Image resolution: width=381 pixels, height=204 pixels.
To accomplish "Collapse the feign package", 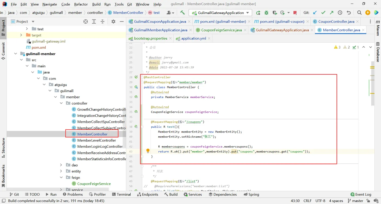I will 61,177.
